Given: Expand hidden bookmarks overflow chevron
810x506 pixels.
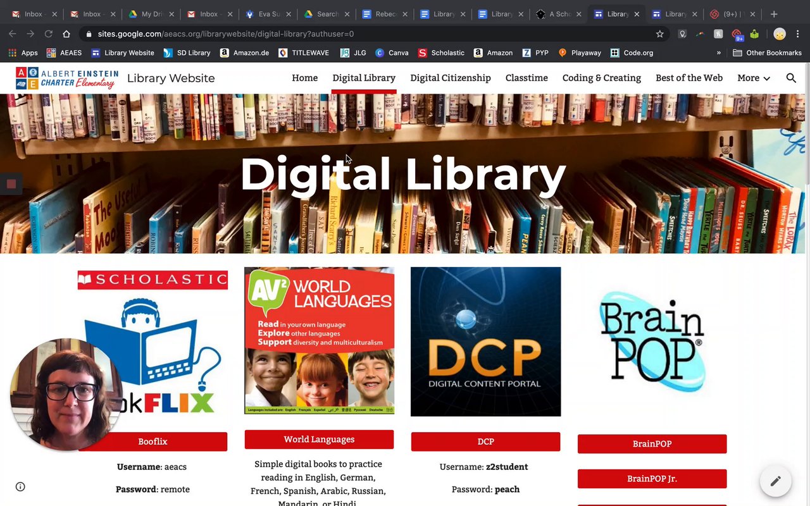Looking at the screenshot, I should pos(719,53).
